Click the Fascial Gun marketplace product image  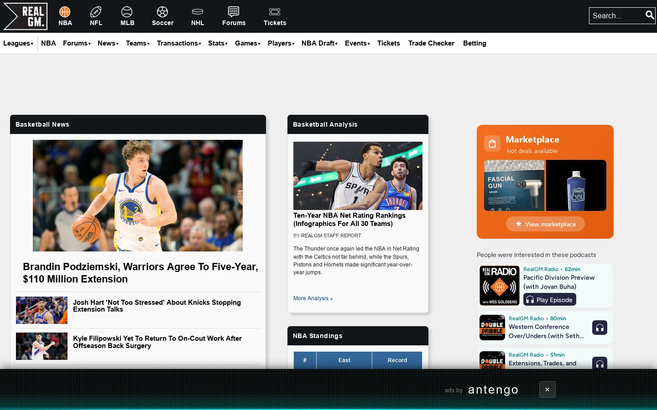click(x=514, y=185)
